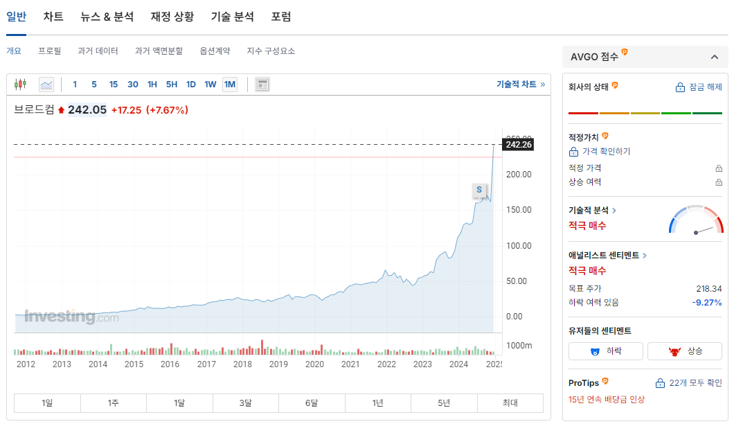743x433 pixels.
Task: Select the 1년 time range button
Action: click(377, 403)
